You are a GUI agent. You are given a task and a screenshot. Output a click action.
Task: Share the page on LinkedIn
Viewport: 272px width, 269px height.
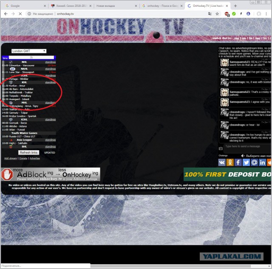click(263, 163)
